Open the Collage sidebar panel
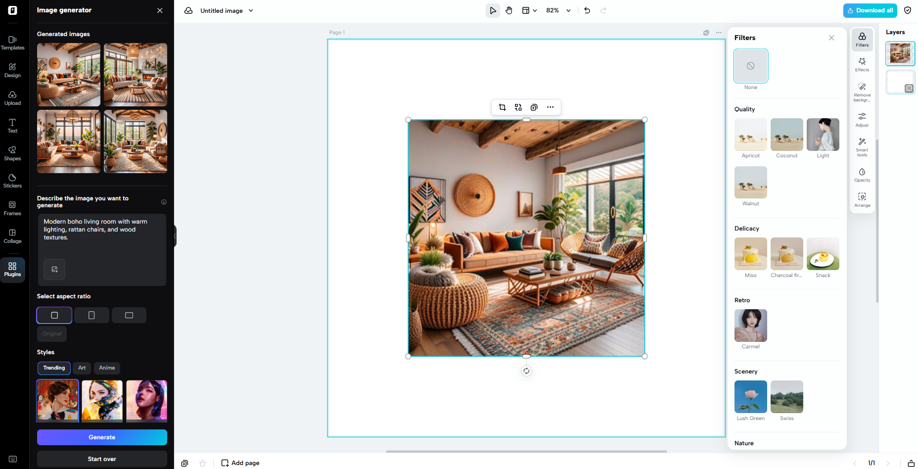 (x=12, y=236)
